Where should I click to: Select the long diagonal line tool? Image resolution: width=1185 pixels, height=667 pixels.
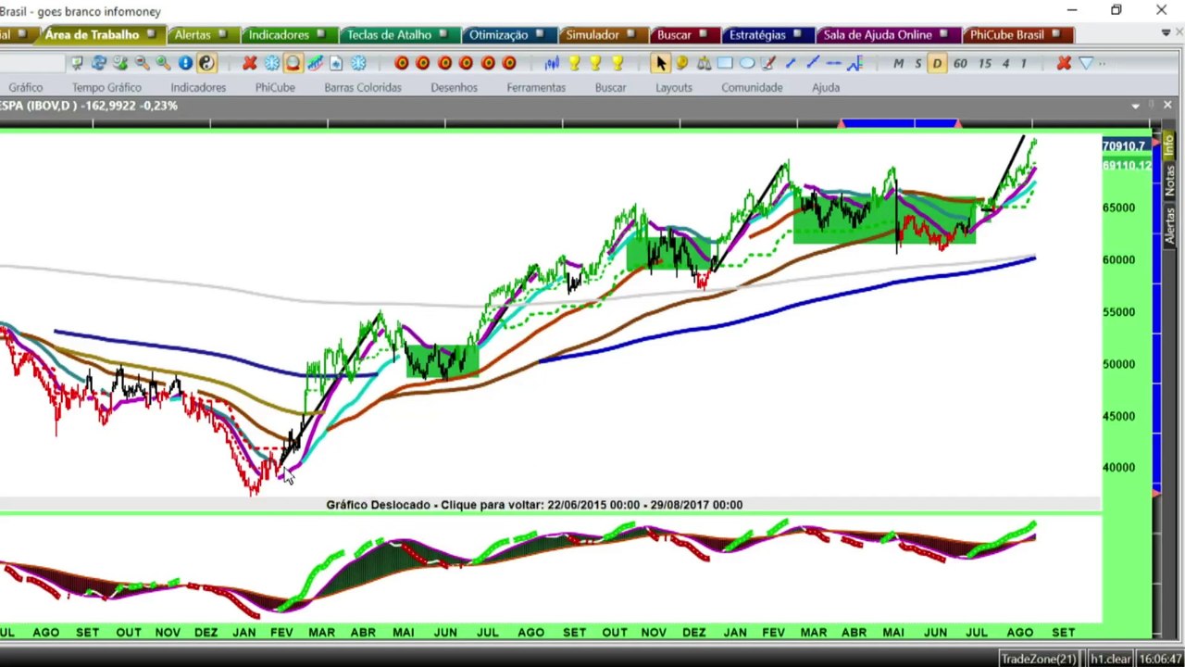812,63
